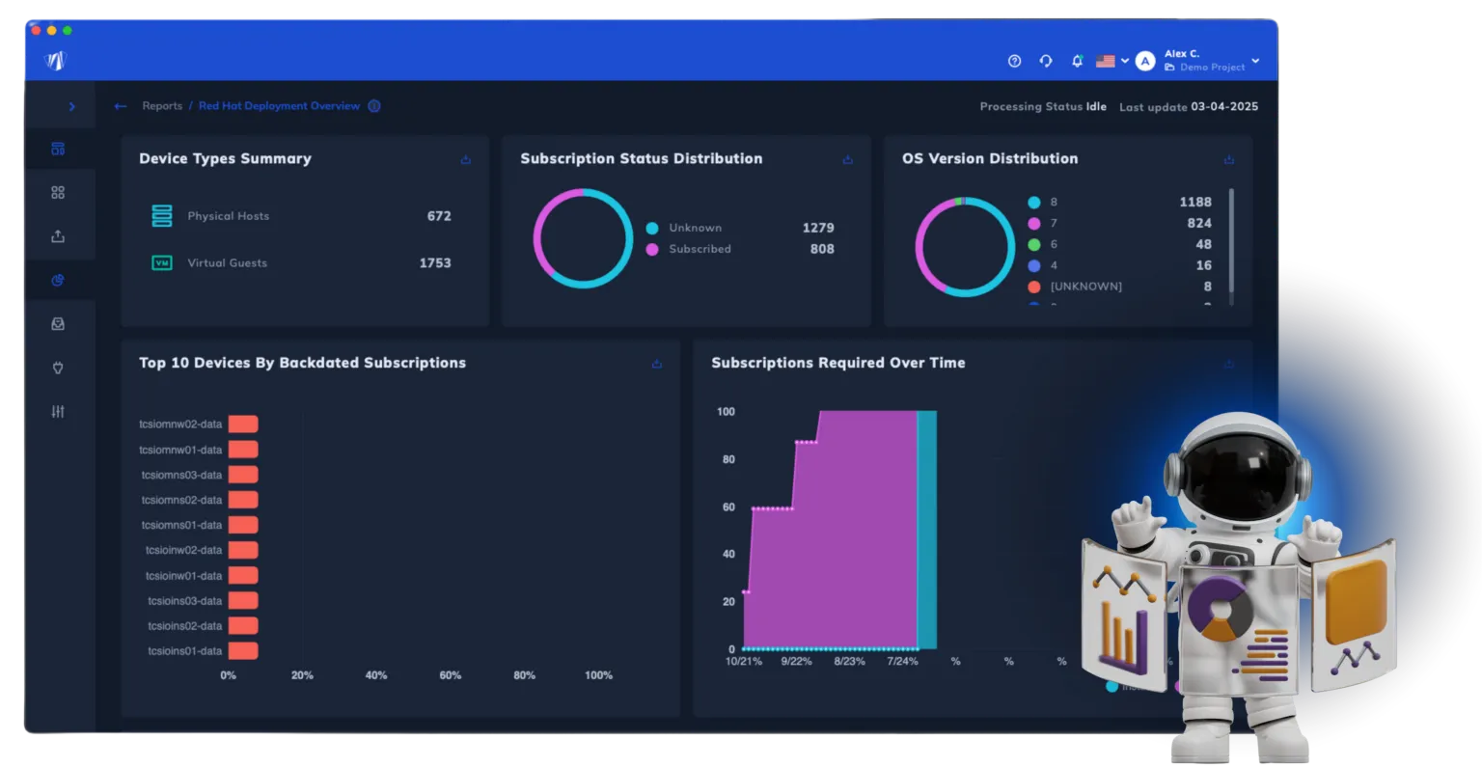Toggle the Unknown legend entry in Subscription Status
1482x767 pixels.
tap(683, 228)
